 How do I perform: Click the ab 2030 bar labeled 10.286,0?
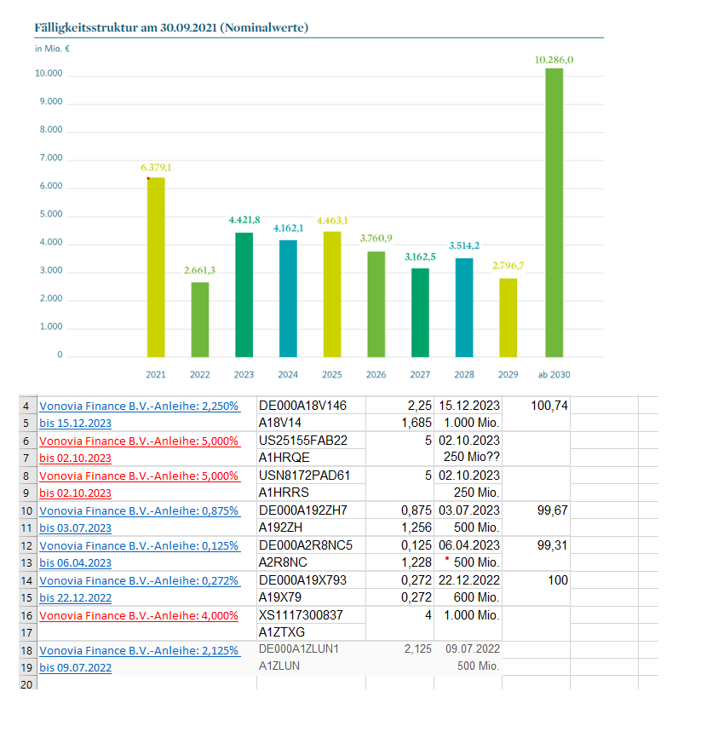pos(554,213)
